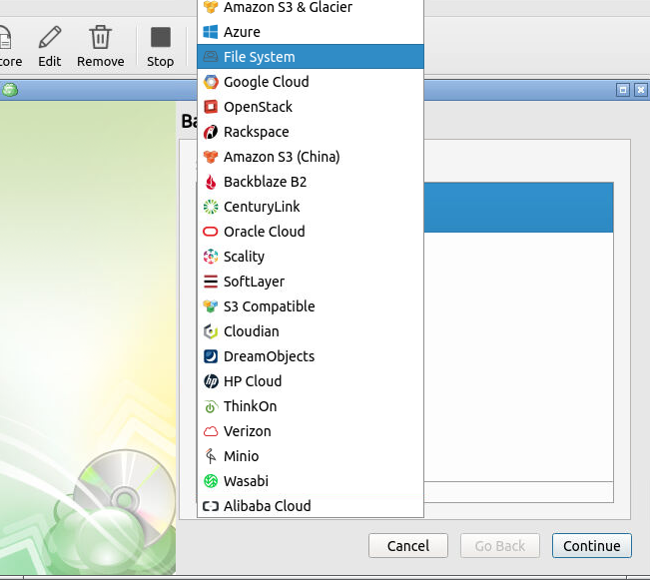The width and height of the screenshot is (650, 580).
Task: Close the wizard dialog window
Action: pyautogui.click(x=641, y=90)
